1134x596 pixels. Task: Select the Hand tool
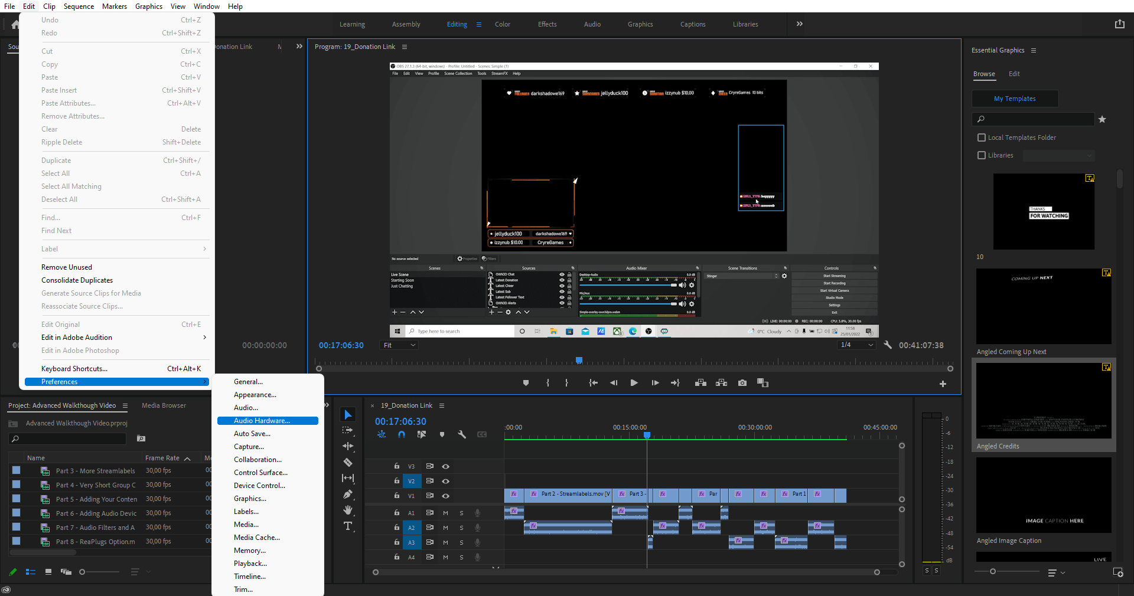click(348, 510)
